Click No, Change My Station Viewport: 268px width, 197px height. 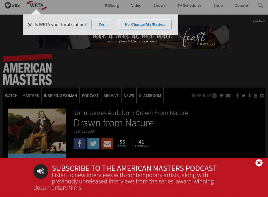pyautogui.click(x=145, y=24)
